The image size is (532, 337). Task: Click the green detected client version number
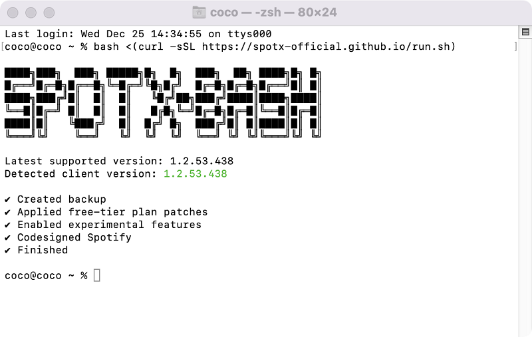(x=195, y=174)
